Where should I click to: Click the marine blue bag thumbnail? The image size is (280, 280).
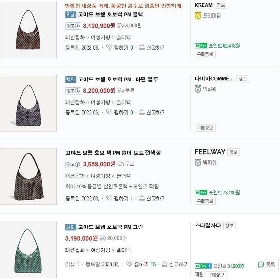coord(28,103)
